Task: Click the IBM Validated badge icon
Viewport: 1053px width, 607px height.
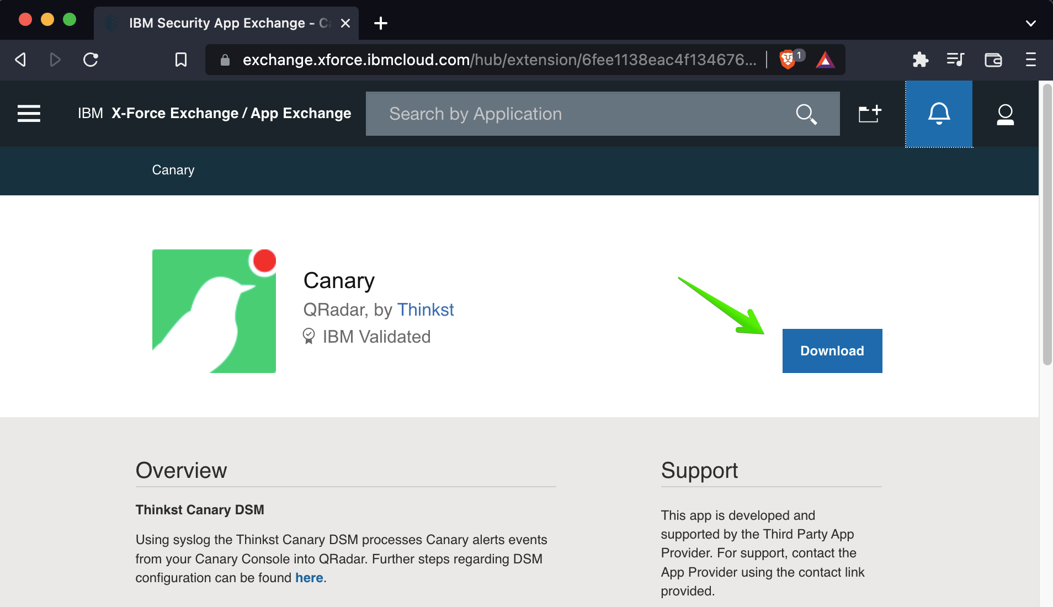Action: [x=309, y=336]
